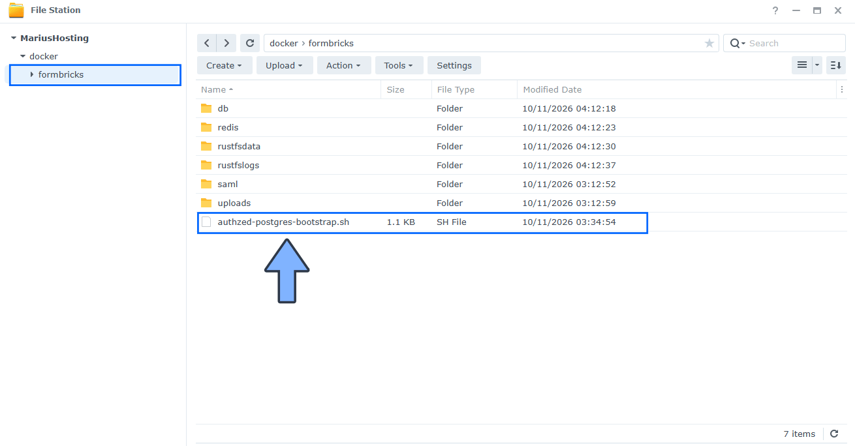Viewport: 855px width, 446px height.
Task: Click formbricks in the path breadcrumb
Action: tap(331, 43)
